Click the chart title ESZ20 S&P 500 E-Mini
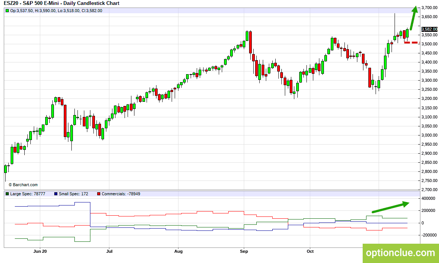This screenshot has height=263, width=439. [62, 3]
